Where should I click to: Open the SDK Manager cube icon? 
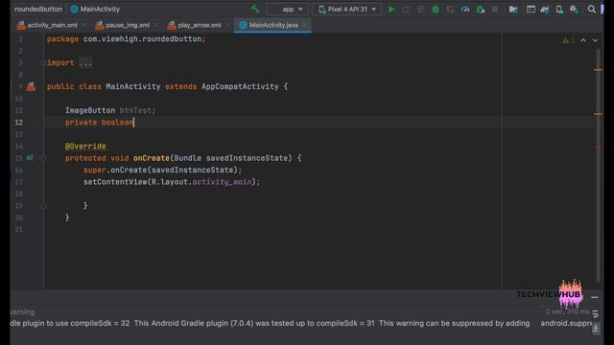(x=574, y=9)
